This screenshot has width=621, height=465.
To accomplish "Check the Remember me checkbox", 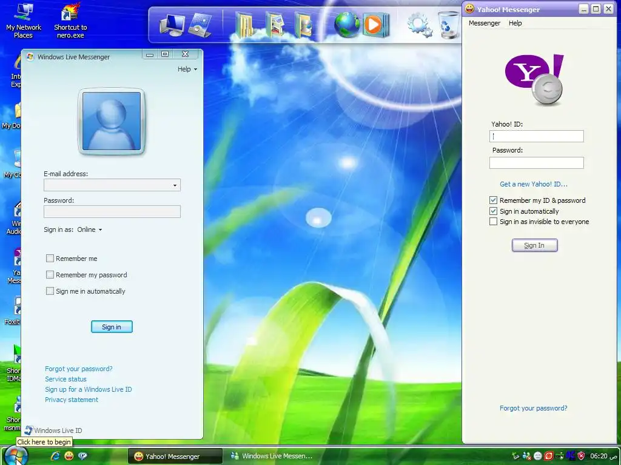I will coord(50,258).
